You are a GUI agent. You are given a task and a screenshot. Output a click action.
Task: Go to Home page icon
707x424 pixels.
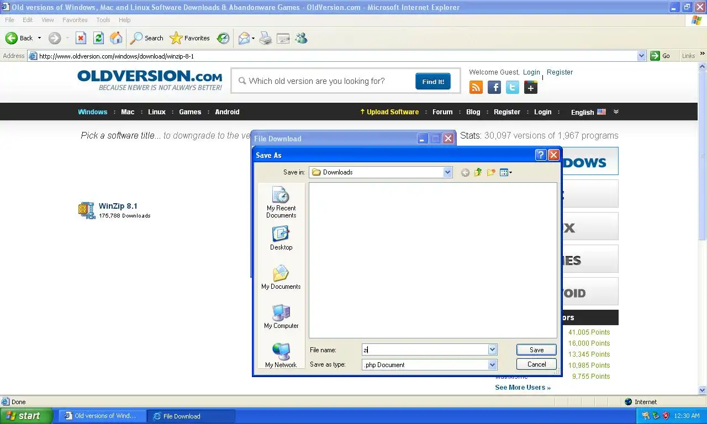116,38
